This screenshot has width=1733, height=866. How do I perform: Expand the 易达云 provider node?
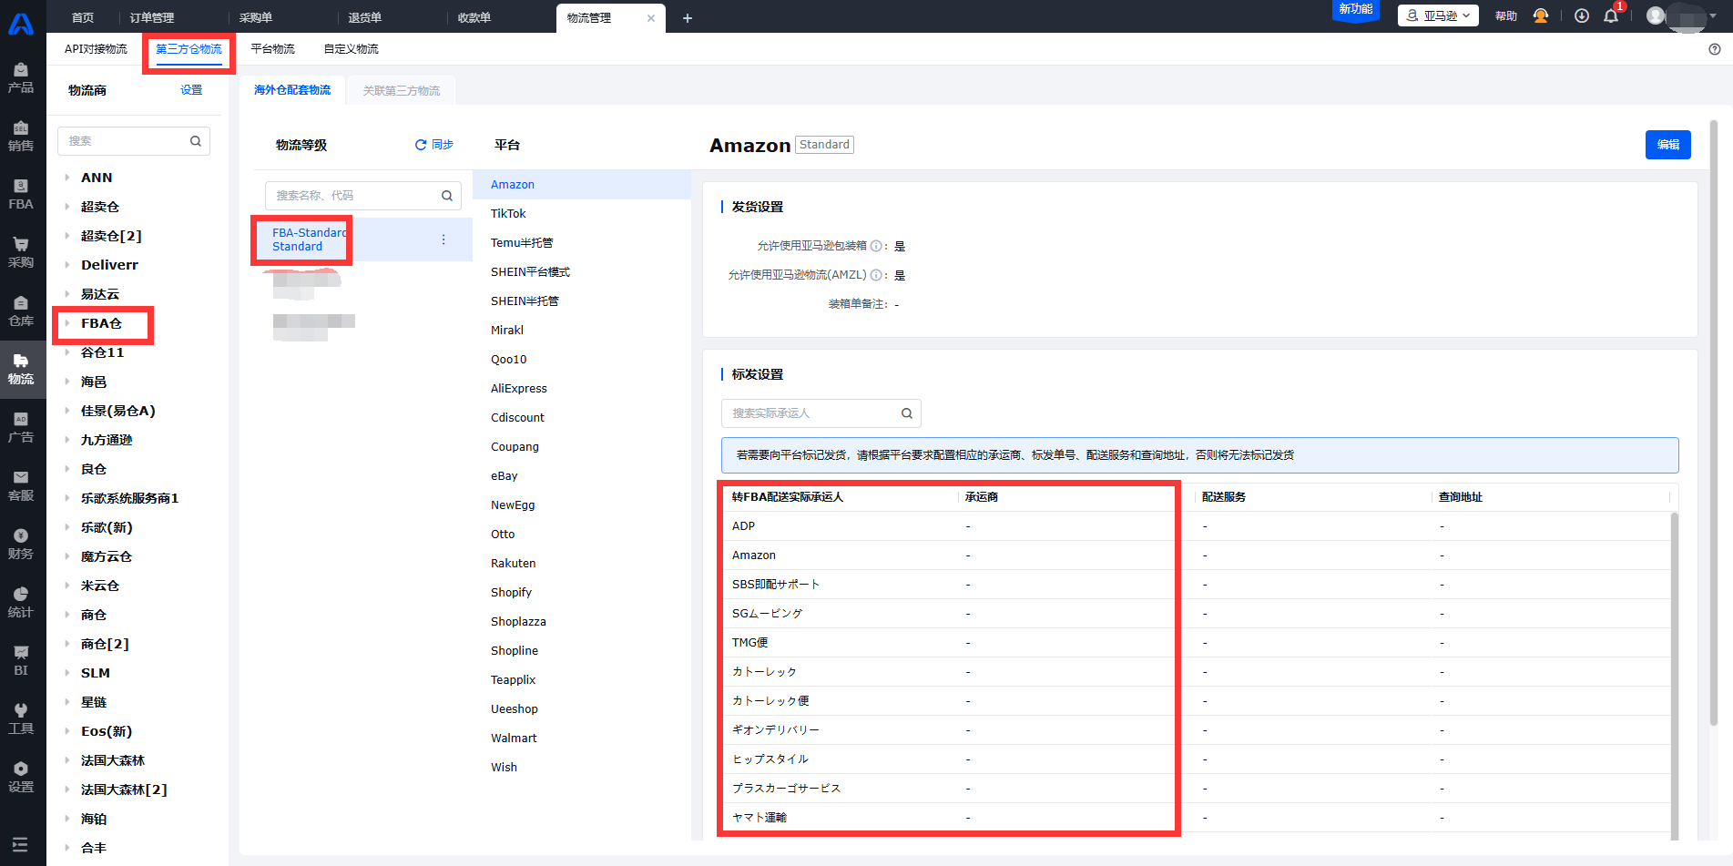coord(67,294)
